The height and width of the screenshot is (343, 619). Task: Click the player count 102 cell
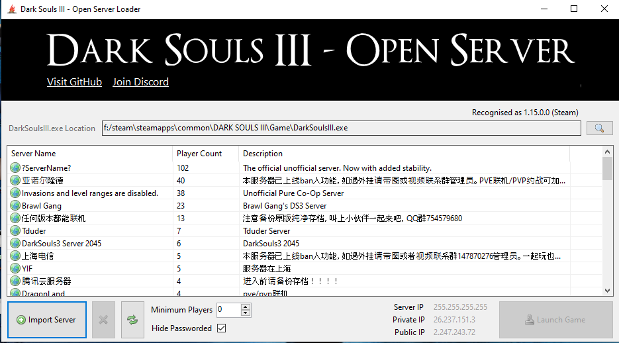coord(183,168)
